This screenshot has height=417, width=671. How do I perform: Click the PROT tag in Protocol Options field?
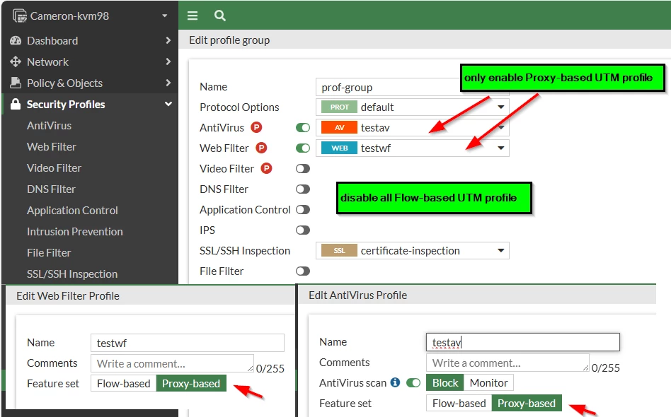pos(339,107)
